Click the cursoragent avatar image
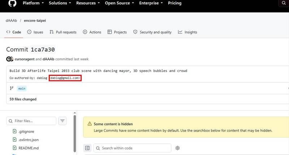The width and height of the screenshot is (289, 155). 9,59
